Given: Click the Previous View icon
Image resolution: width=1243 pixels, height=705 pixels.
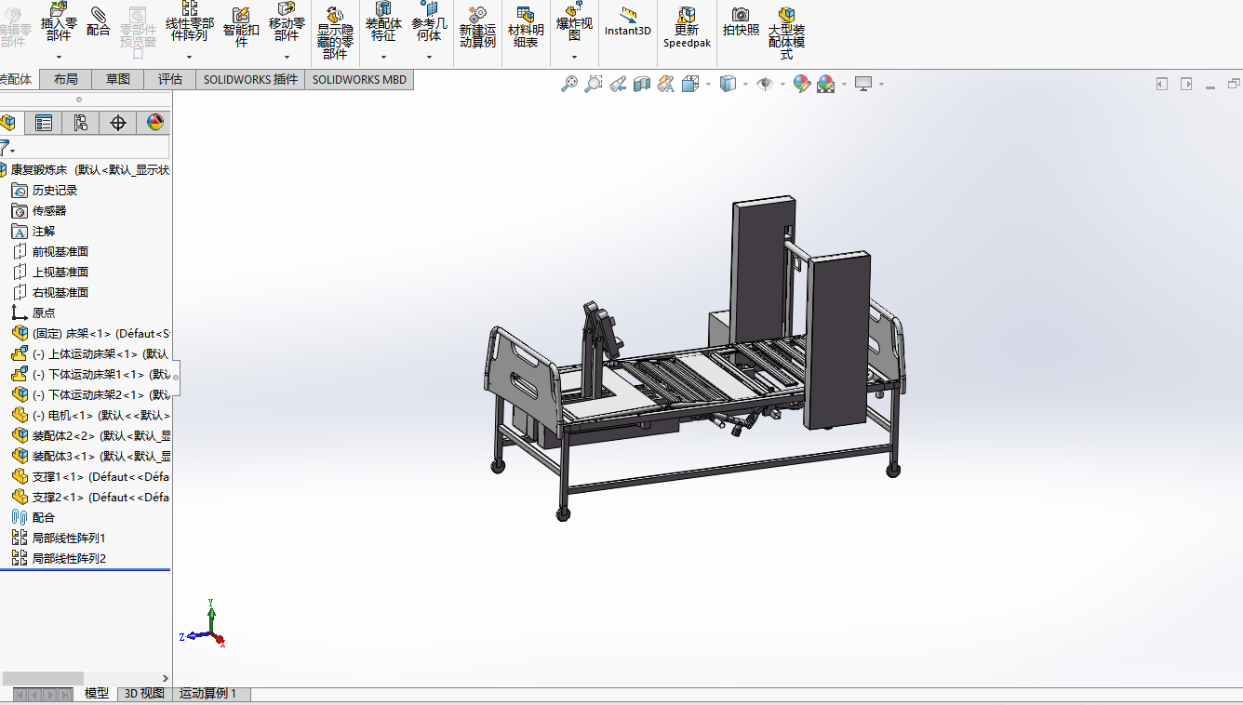Looking at the screenshot, I should click(x=618, y=84).
